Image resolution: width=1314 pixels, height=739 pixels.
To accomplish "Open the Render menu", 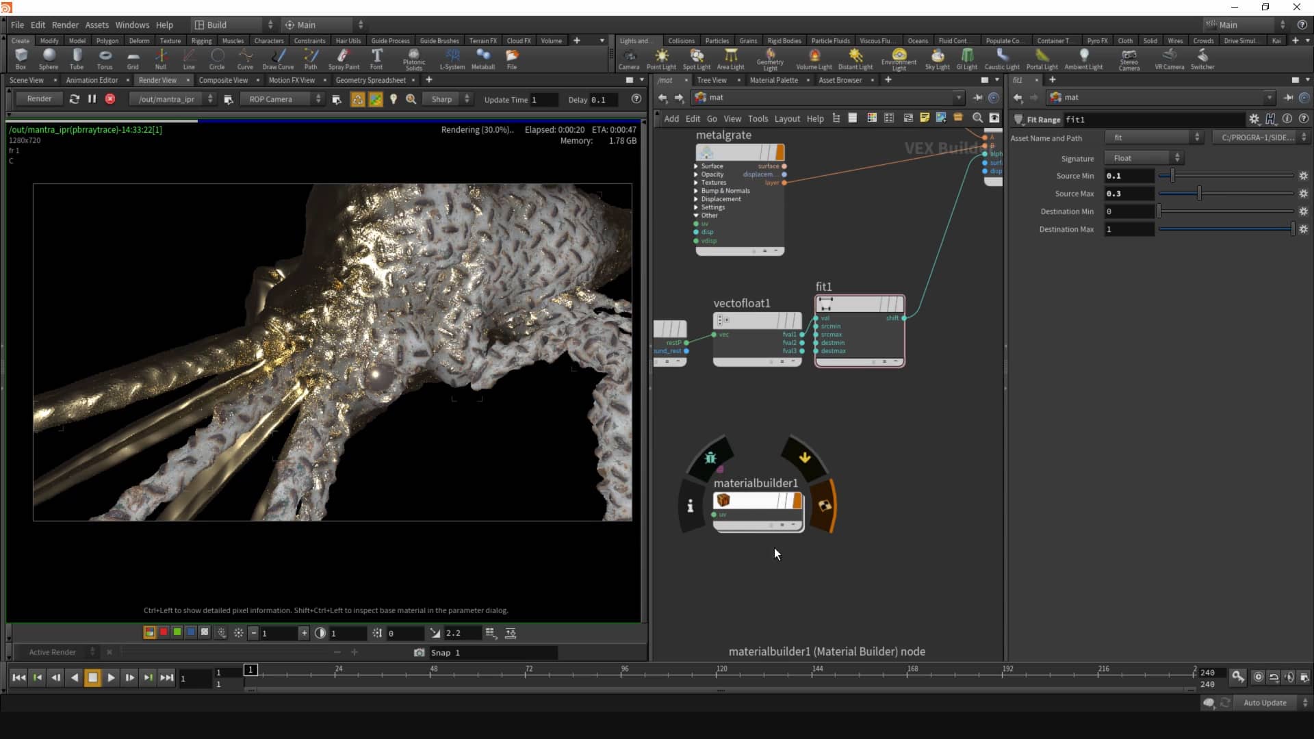I will click(65, 25).
